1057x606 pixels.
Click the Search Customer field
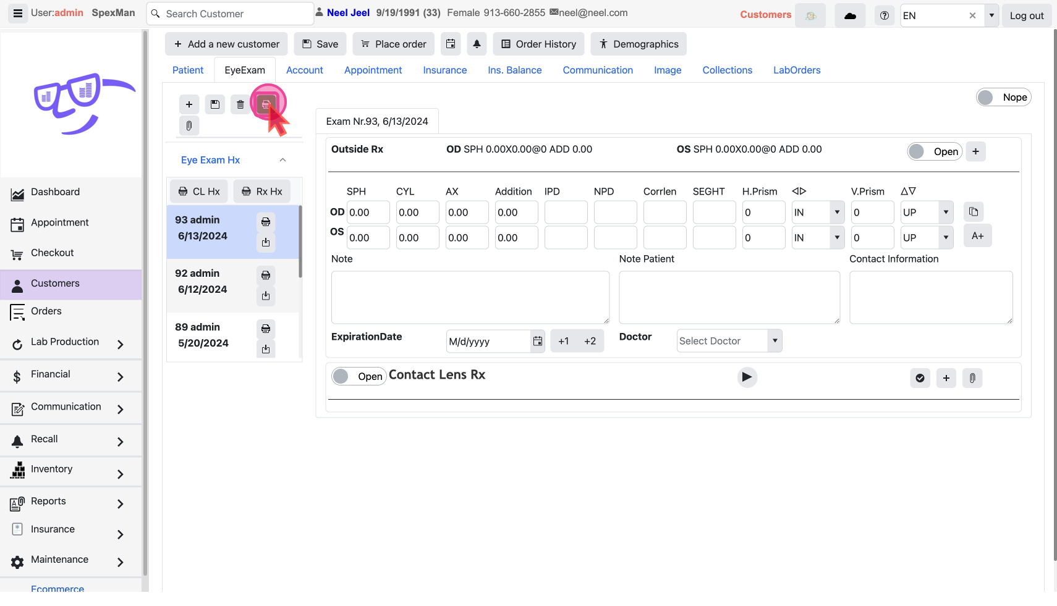point(235,14)
